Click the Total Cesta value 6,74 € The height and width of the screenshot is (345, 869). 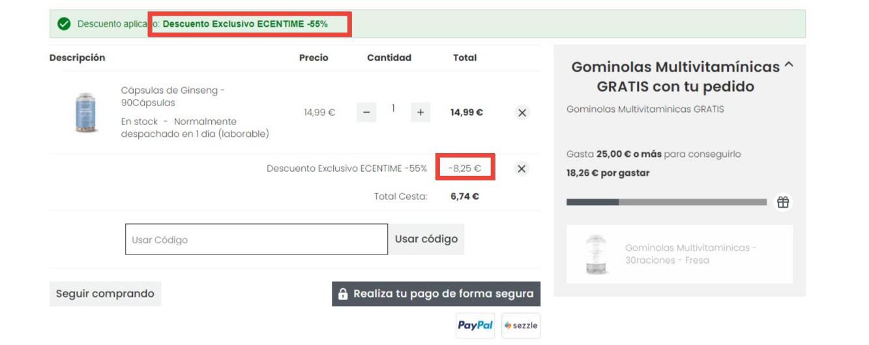click(x=465, y=196)
